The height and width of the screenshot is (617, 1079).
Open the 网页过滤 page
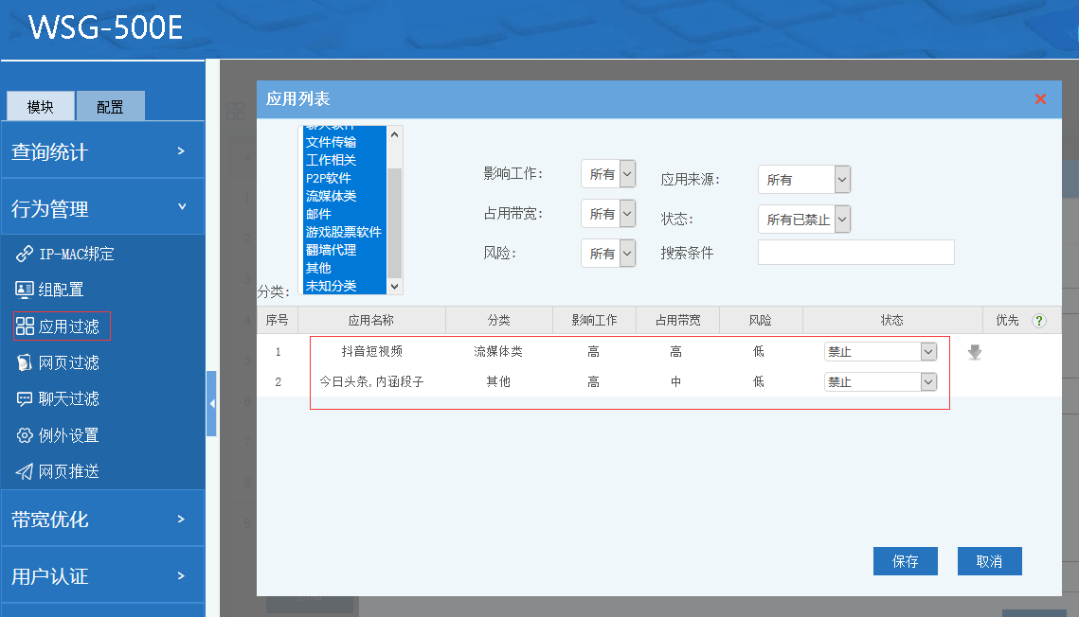(68, 362)
